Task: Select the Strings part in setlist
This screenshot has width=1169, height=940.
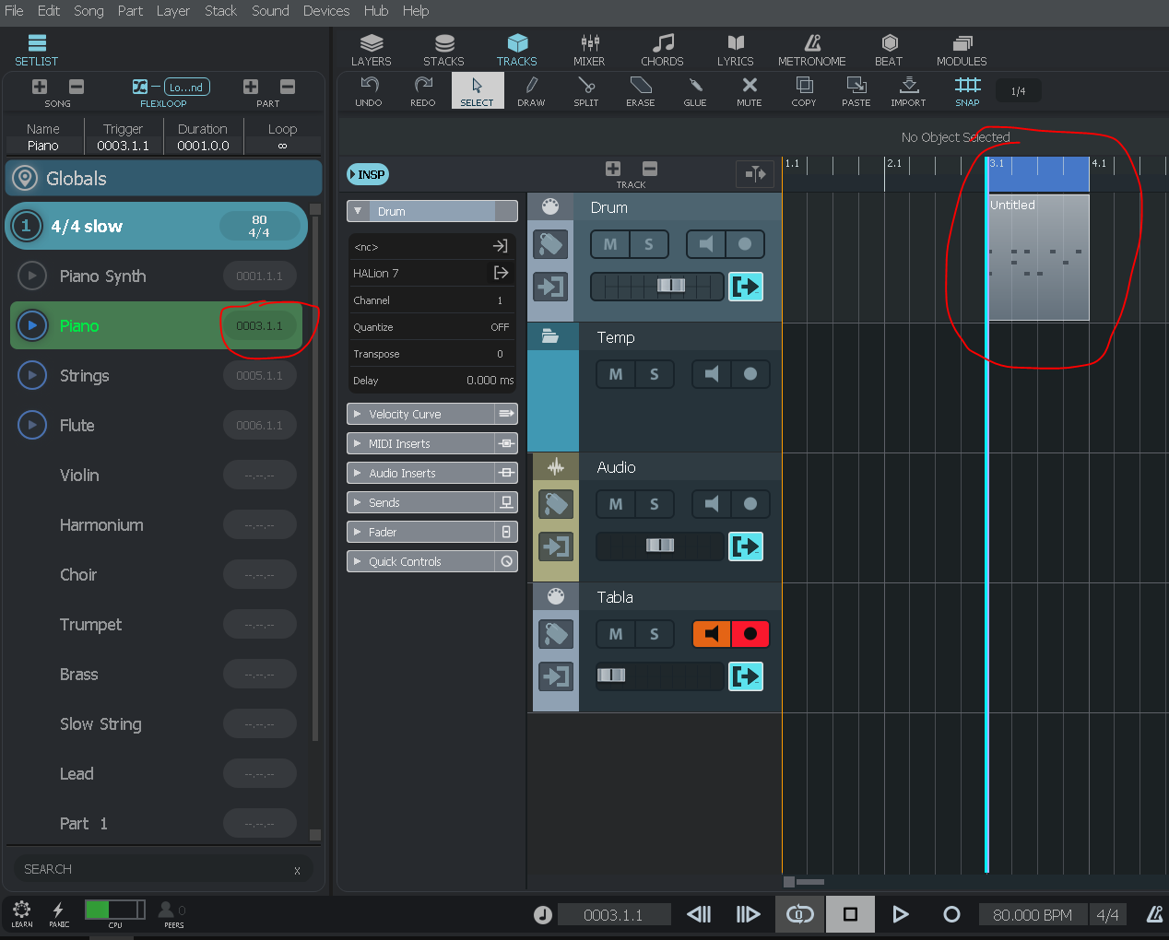Action: pyautogui.click(x=85, y=376)
